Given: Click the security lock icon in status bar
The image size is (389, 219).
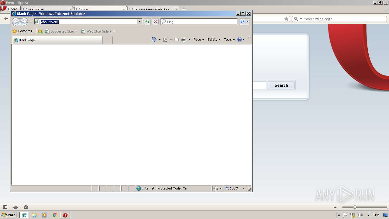Looking at the screenshot, I should [x=216, y=188].
